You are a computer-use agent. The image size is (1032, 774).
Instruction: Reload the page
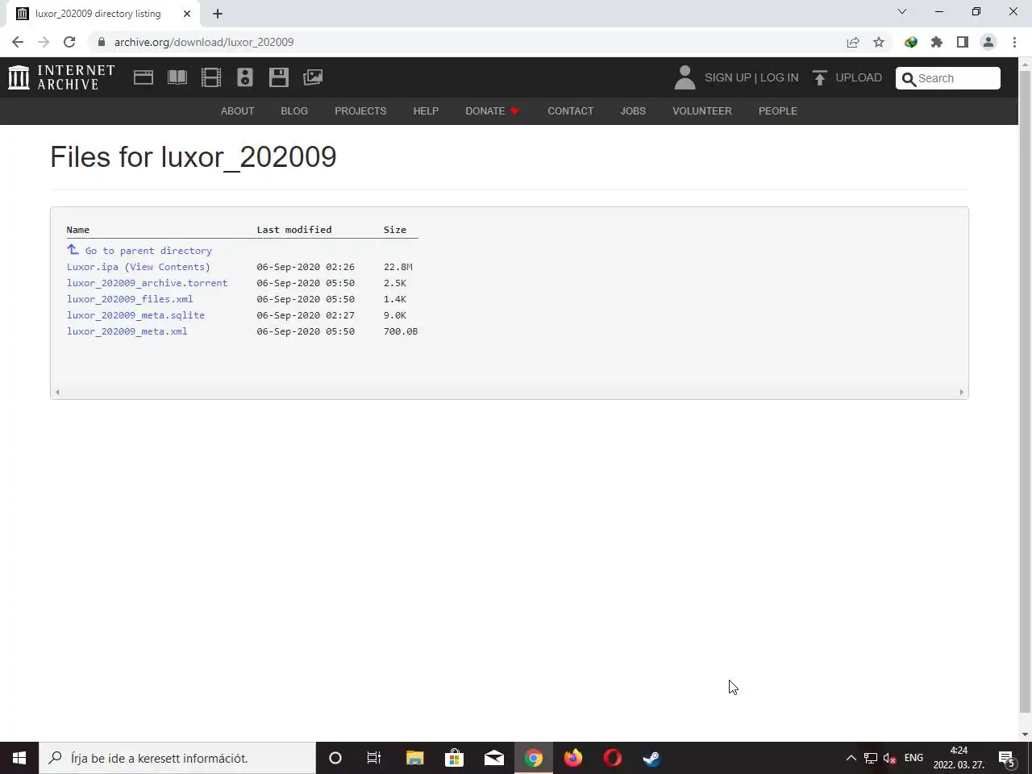point(69,42)
